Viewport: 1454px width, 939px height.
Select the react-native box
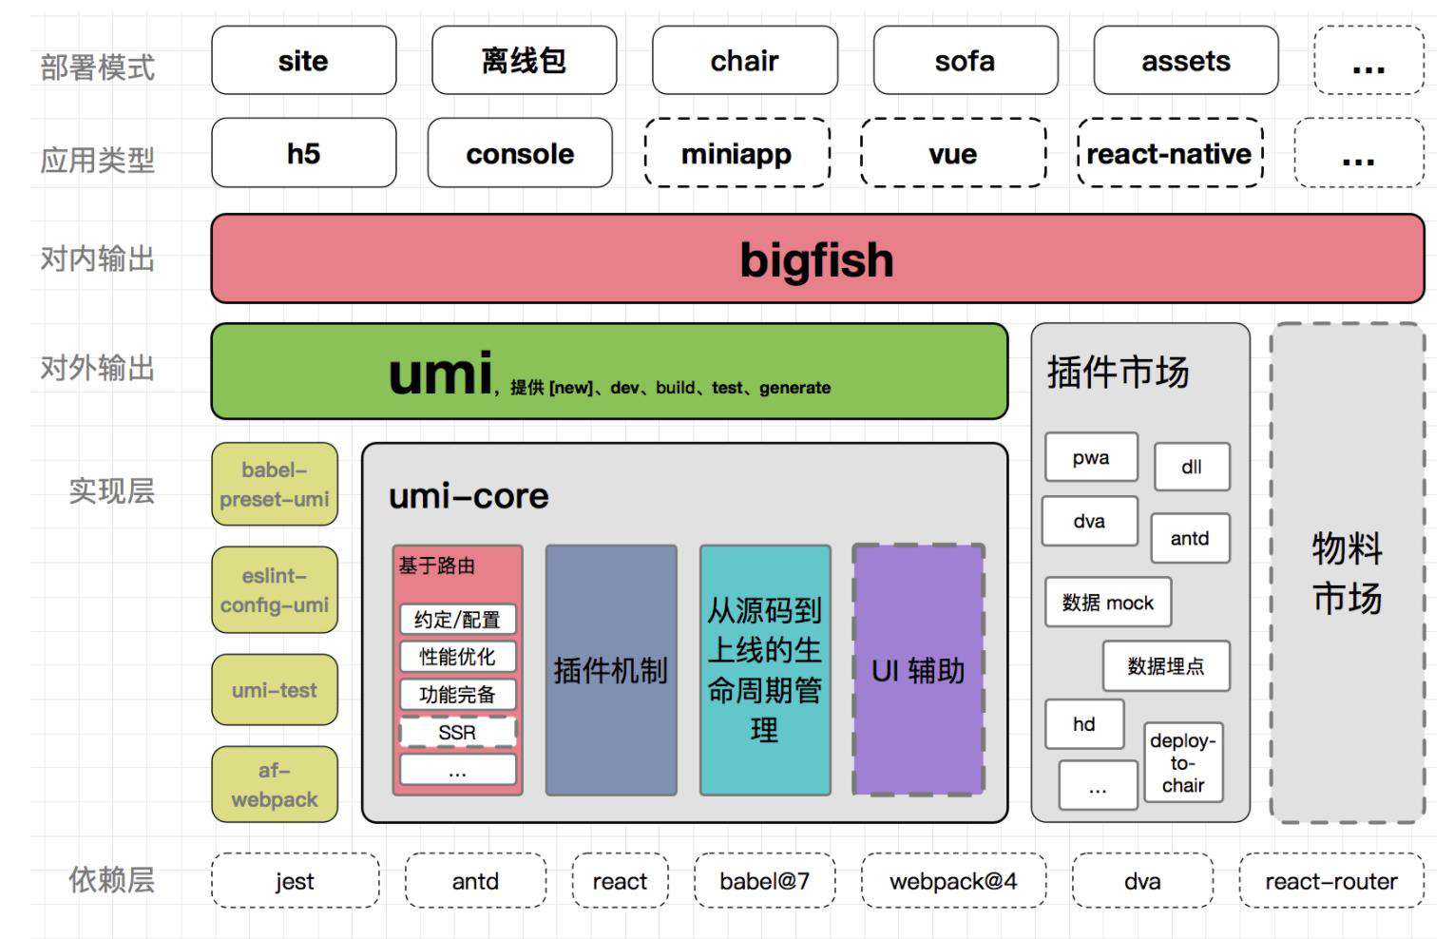coord(1170,152)
